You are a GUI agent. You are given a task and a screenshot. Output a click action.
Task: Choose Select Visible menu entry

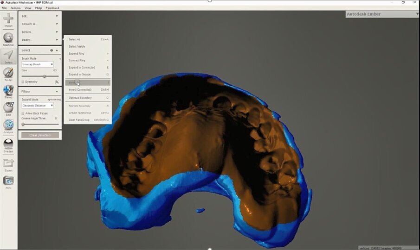point(88,46)
